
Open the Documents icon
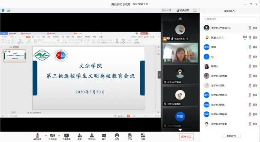click(x=130, y=136)
